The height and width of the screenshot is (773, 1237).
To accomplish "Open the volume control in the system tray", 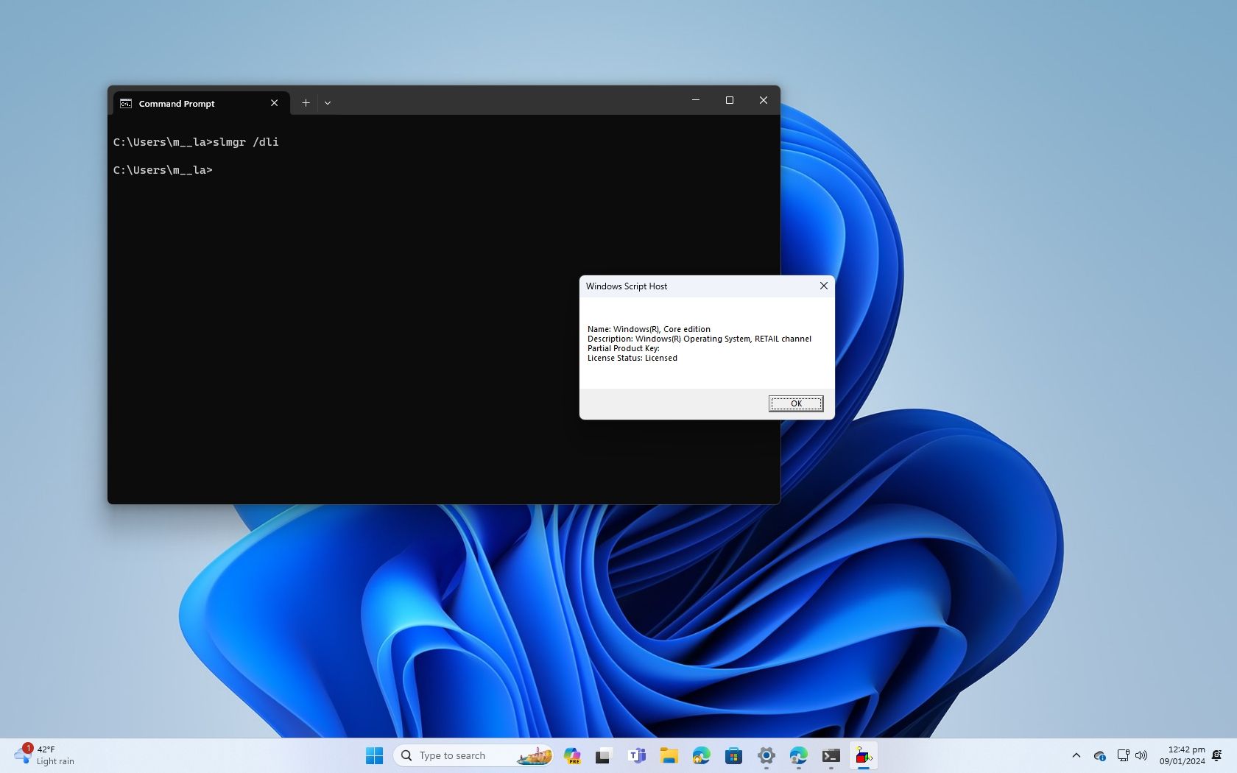I will coord(1141,755).
